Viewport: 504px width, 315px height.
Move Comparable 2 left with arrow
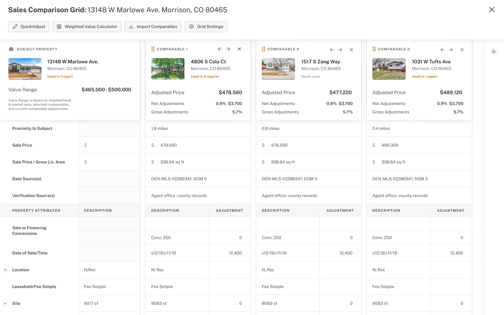(332, 50)
